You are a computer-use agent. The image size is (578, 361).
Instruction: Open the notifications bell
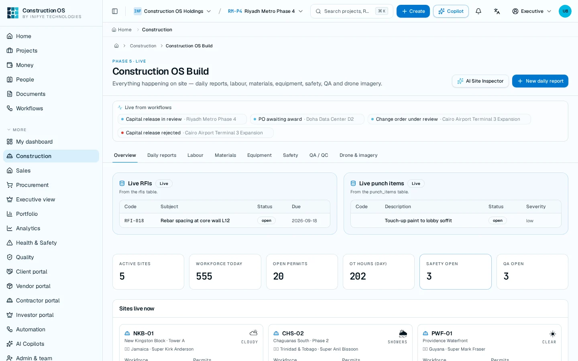point(478,11)
